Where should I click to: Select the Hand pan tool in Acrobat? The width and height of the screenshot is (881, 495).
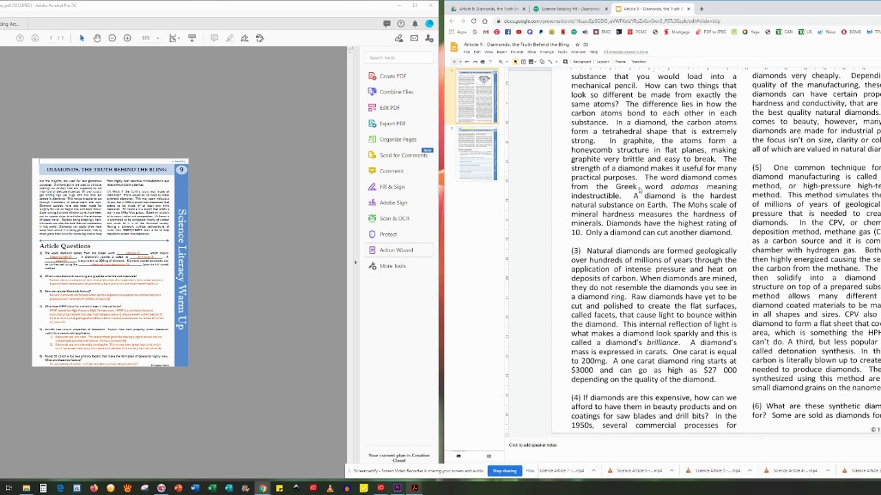point(97,38)
